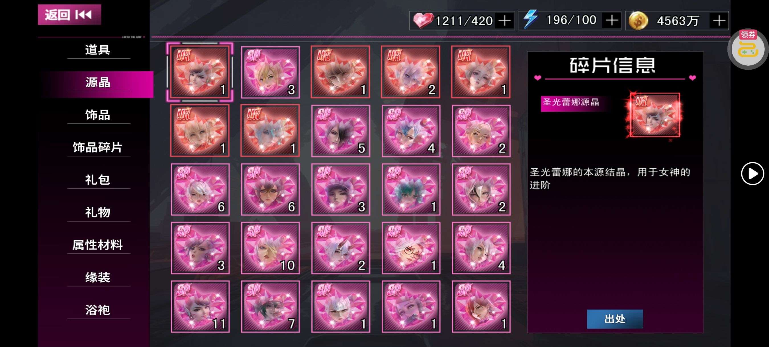Tap the gold coin currency icon

(x=638, y=20)
